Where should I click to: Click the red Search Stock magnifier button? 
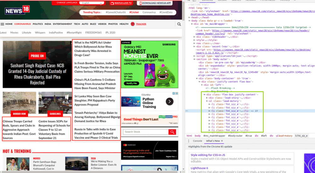(x=172, y=132)
